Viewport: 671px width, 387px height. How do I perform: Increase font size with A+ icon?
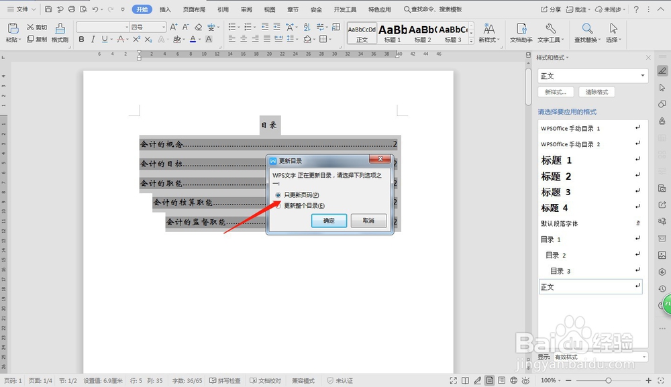[173, 27]
